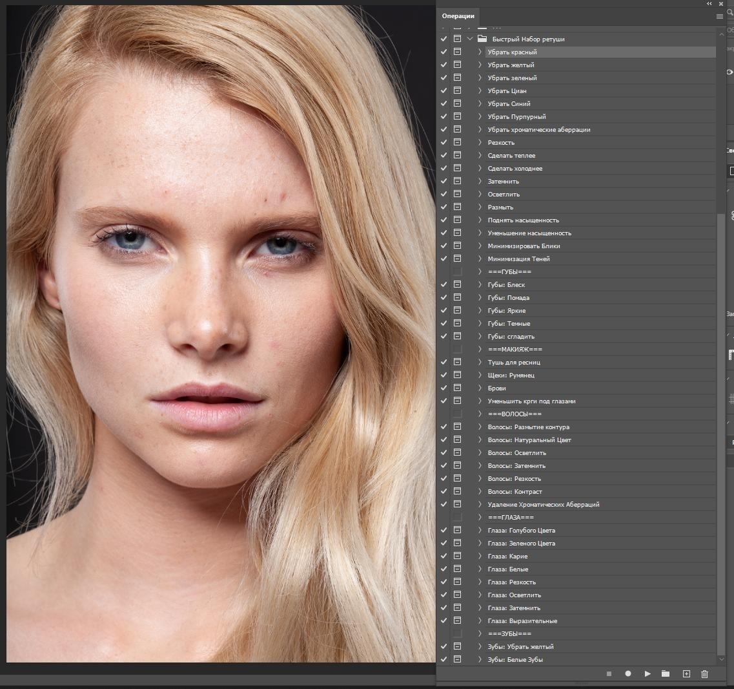Expand the Убрать Циан action
734x689 pixels.
pos(480,90)
